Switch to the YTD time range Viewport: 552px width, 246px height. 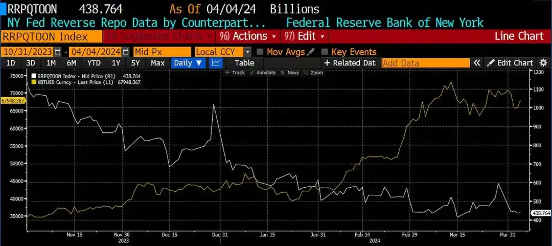click(x=94, y=63)
